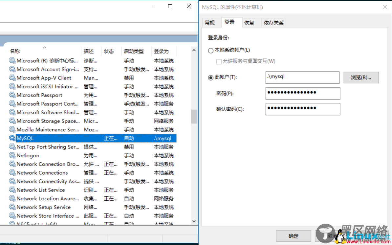Select Mozilla Maintenance Service name
The width and height of the screenshot is (392, 245).
[48, 130]
